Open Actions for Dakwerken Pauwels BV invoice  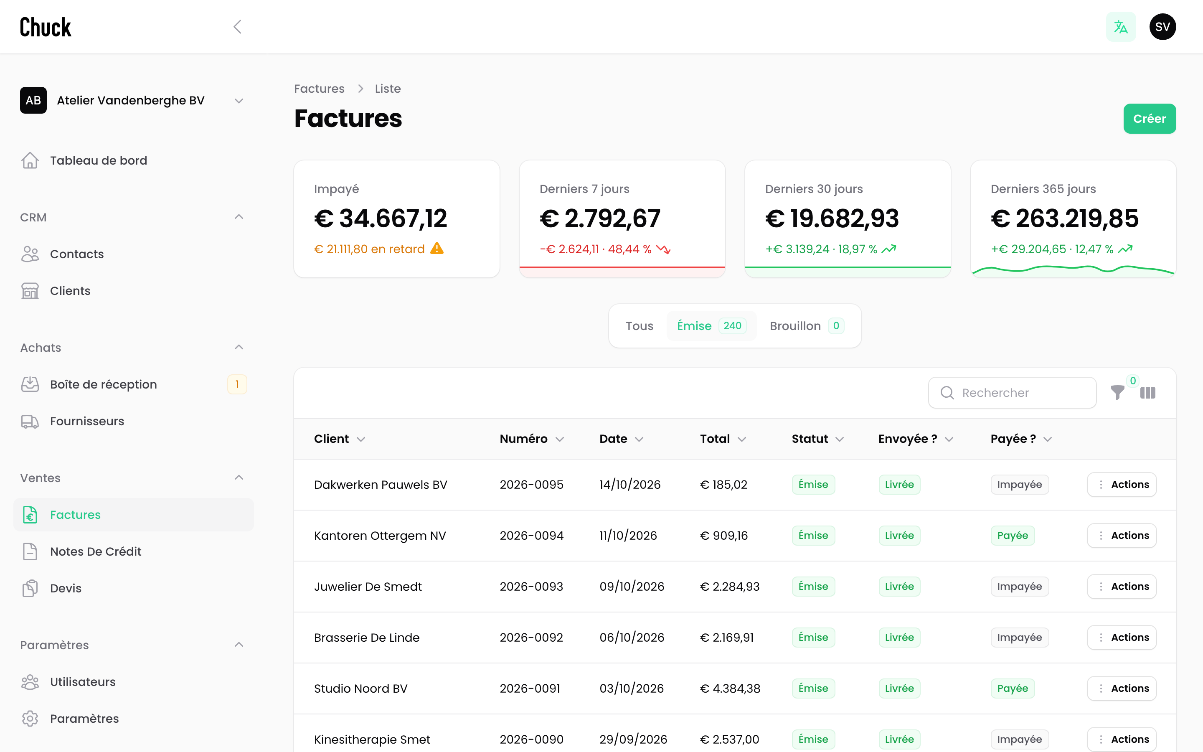[x=1122, y=485]
